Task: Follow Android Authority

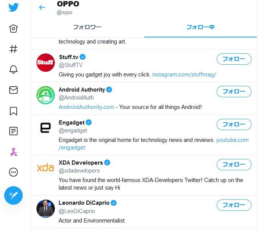Action: coord(234,92)
